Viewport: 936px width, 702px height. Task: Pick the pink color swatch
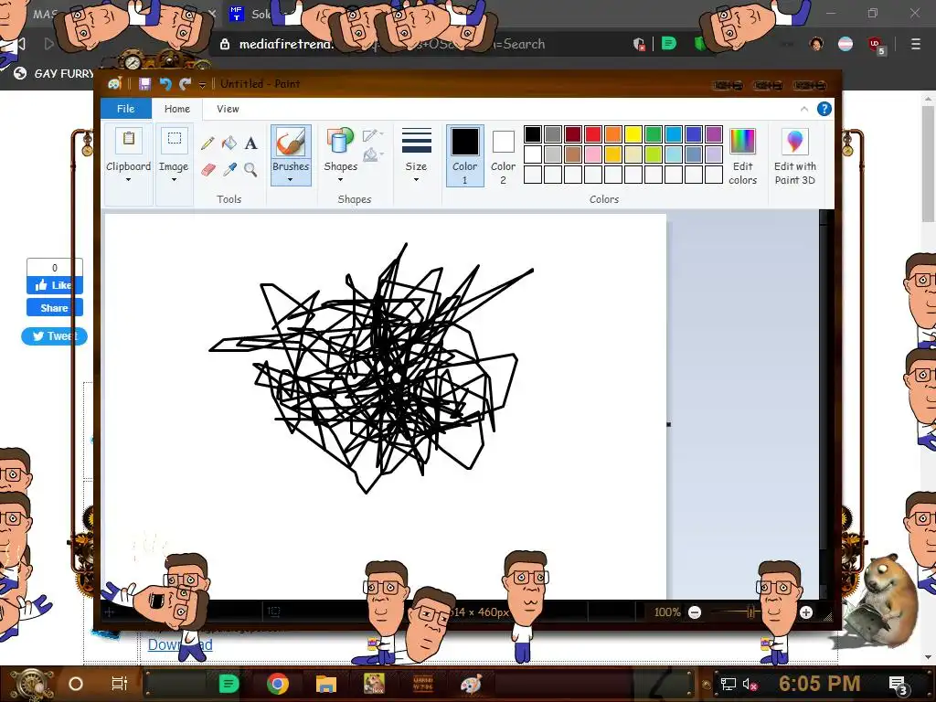point(592,154)
